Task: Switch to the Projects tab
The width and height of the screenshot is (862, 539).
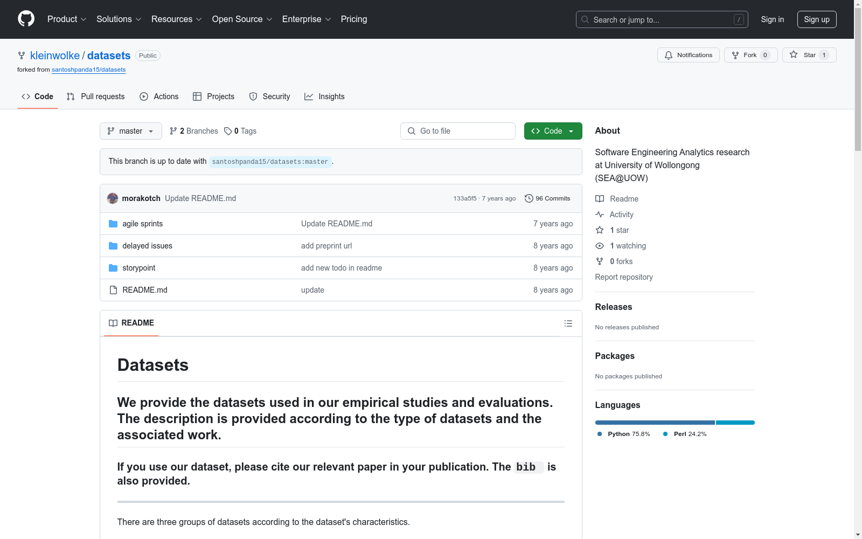Action: (x=214, y=96)
